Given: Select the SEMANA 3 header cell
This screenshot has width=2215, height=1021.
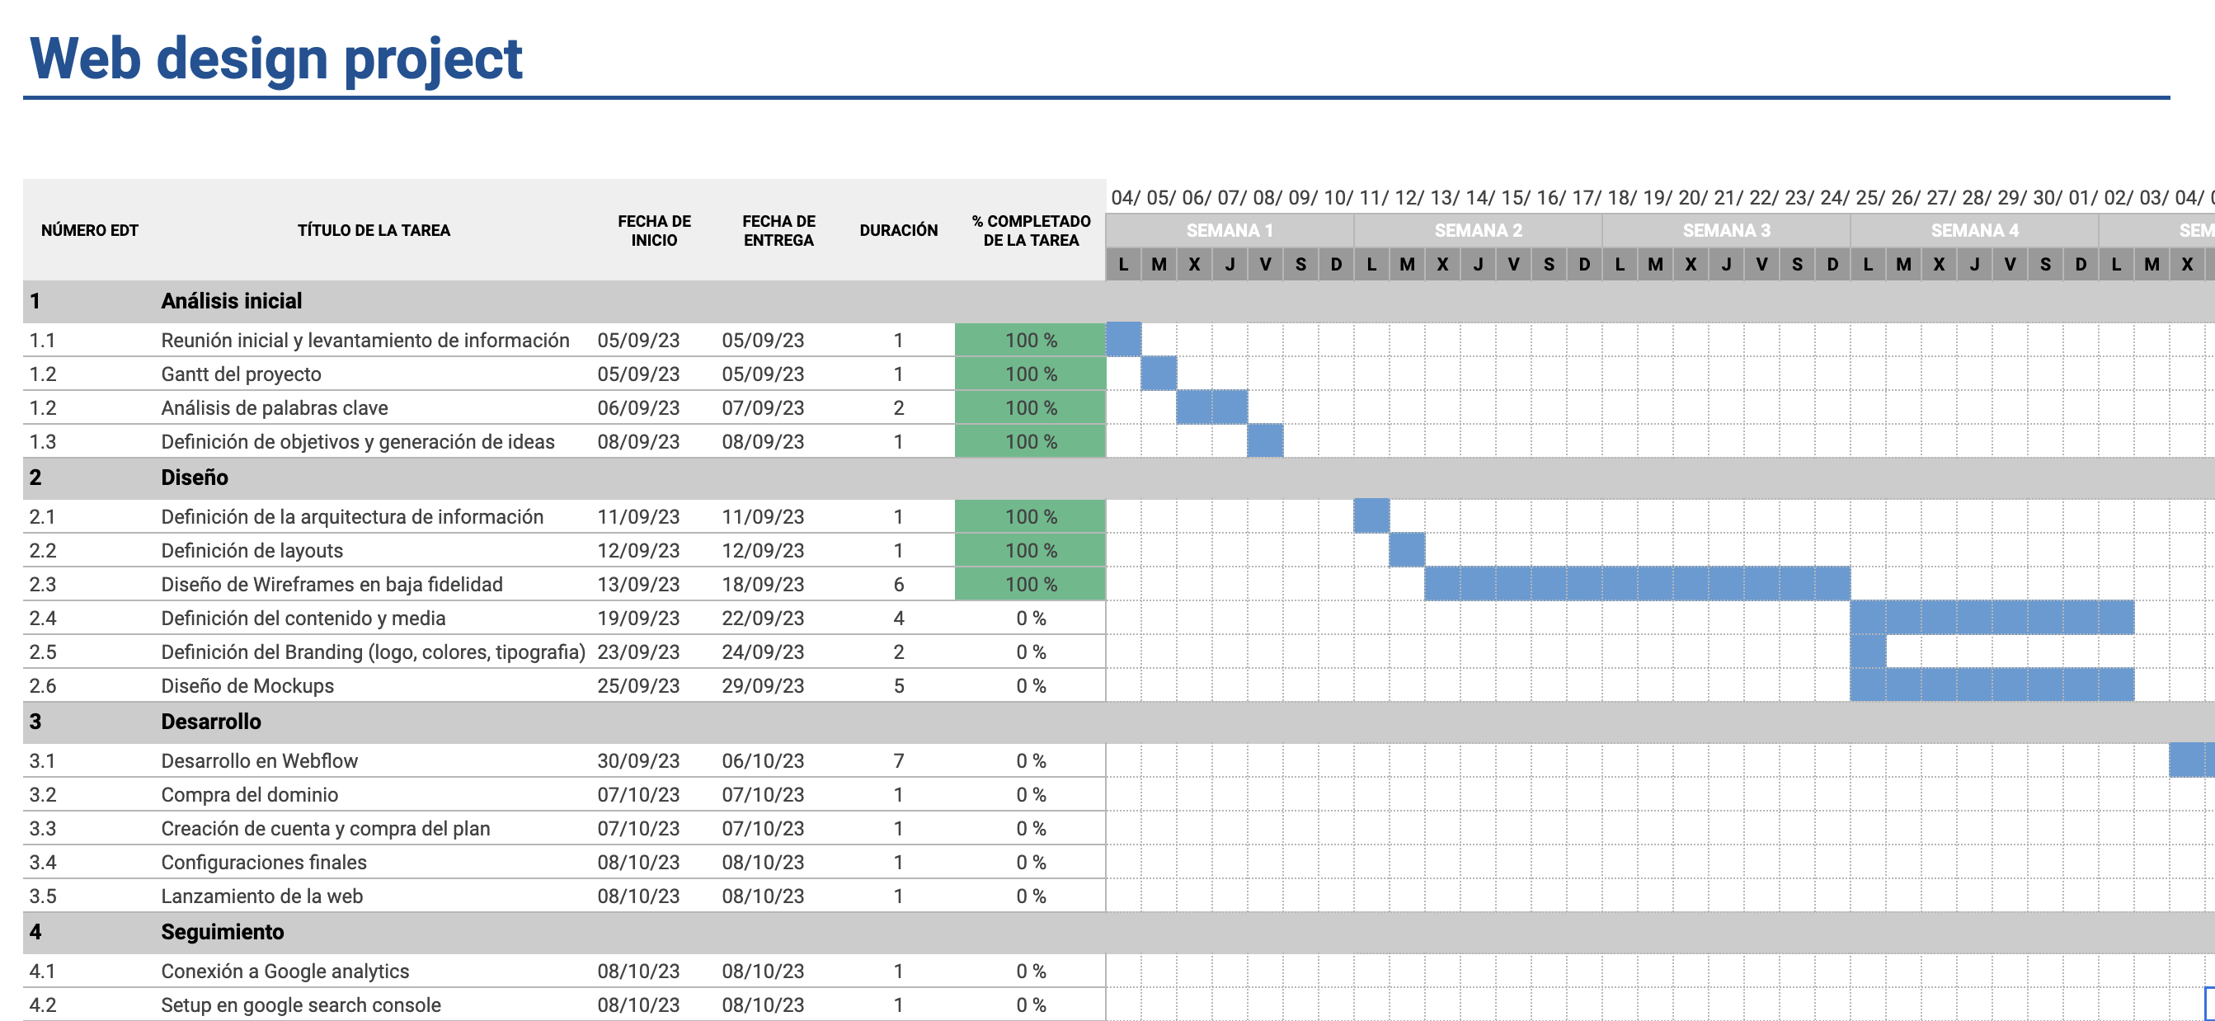Looking at the screenshot, I should point(1727,231).
